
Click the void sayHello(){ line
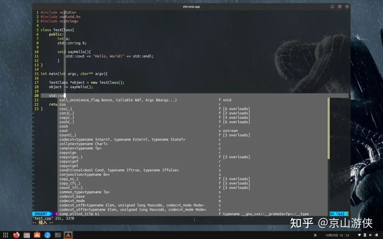[x=74, y=52]
